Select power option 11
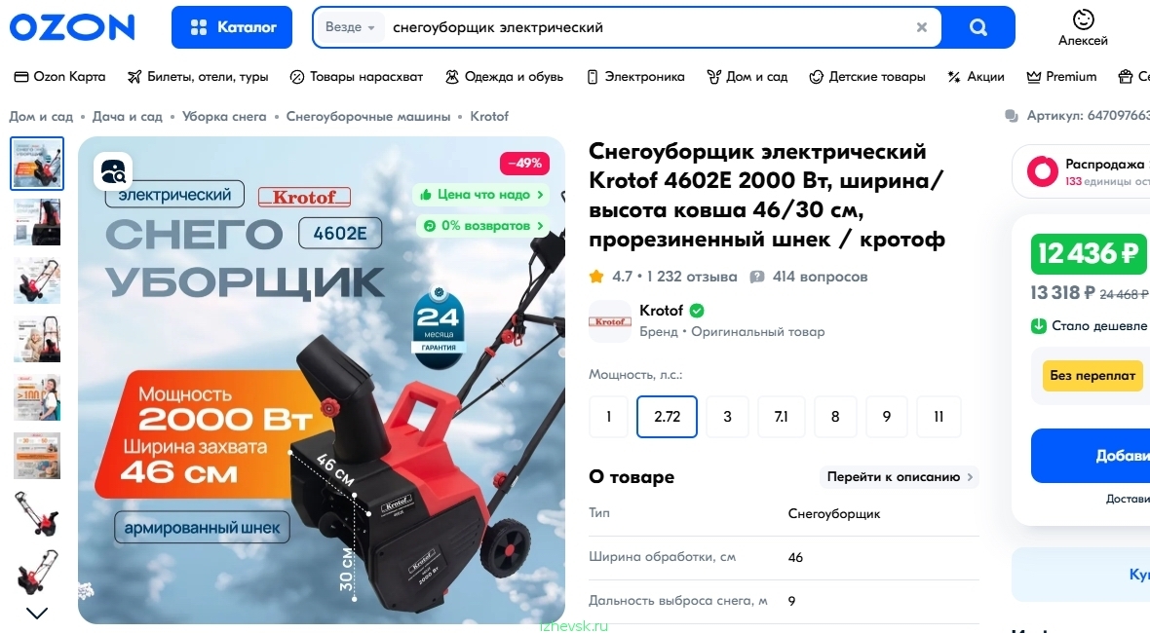The width and height of the screenshot is (1150, 633). (939, 416)
